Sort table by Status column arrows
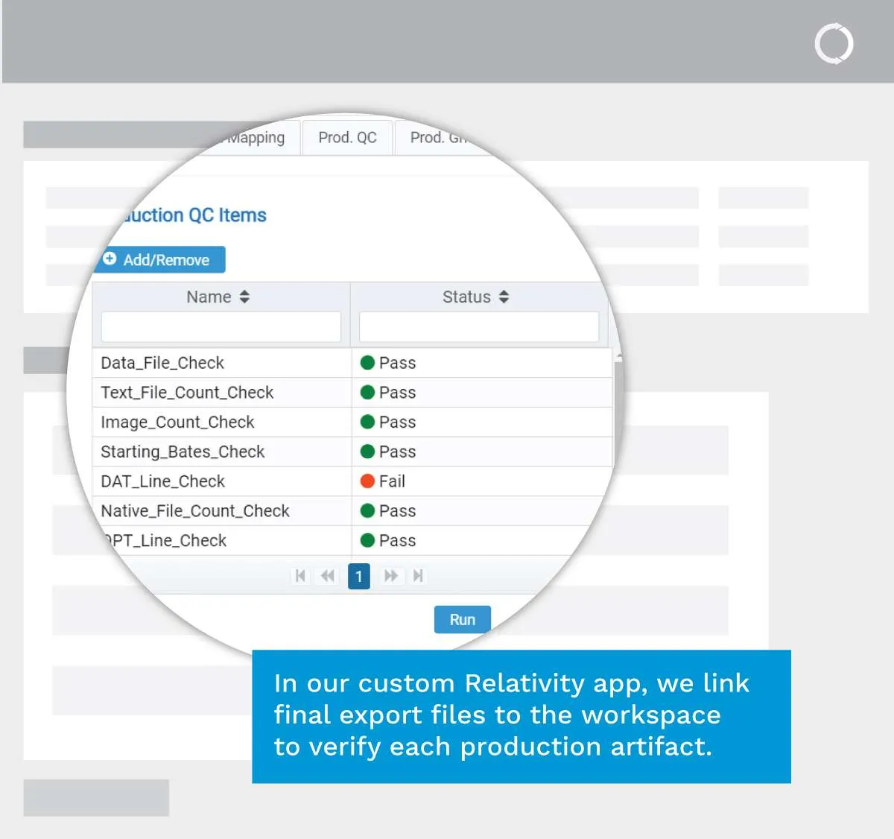Viewport: 894px width, 839px height. [504, 297]
